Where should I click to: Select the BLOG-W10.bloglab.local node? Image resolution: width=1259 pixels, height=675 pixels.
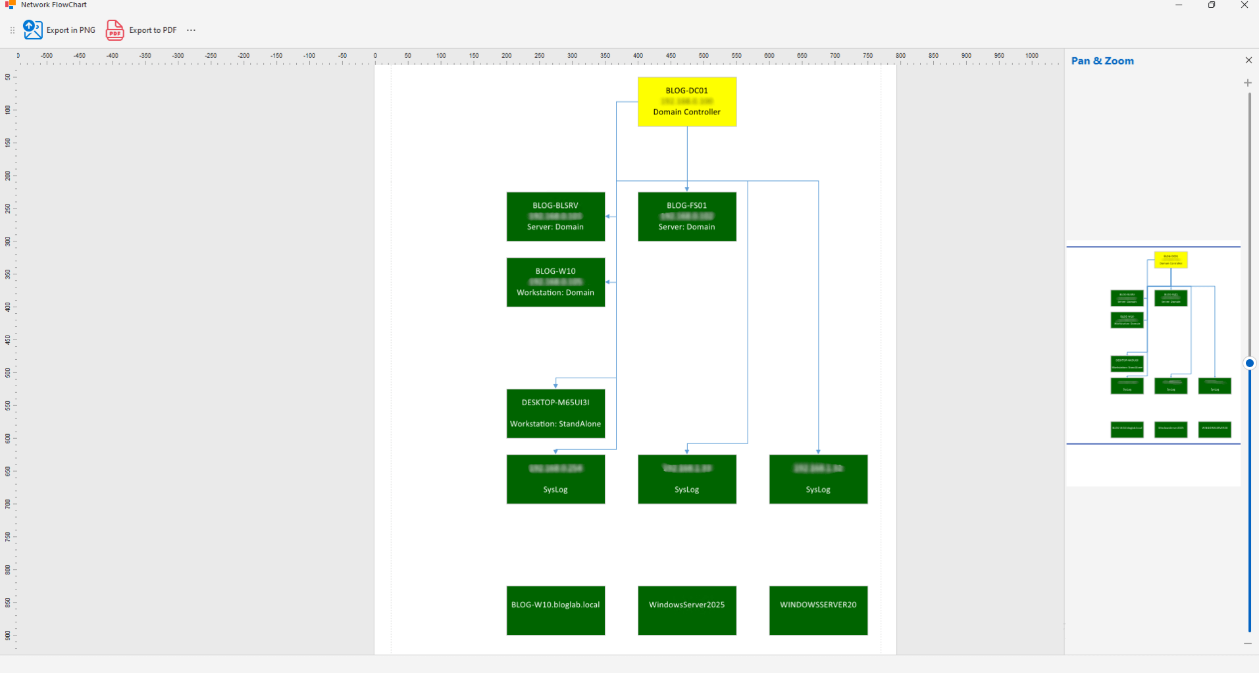point(555,611)
